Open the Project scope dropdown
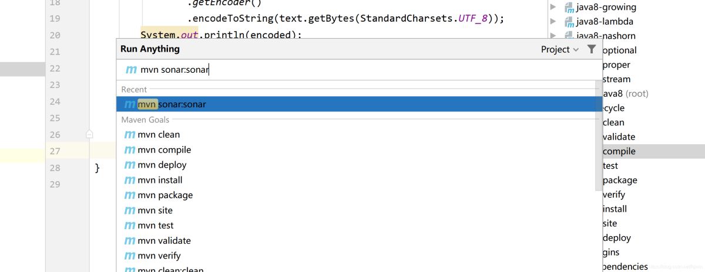Screen dimensions: 705x272 point(559,49)
